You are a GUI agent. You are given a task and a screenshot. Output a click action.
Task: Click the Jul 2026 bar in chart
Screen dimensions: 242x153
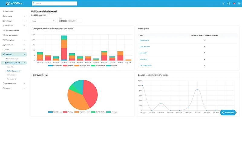pyautogui.click(x=120, y=56)
